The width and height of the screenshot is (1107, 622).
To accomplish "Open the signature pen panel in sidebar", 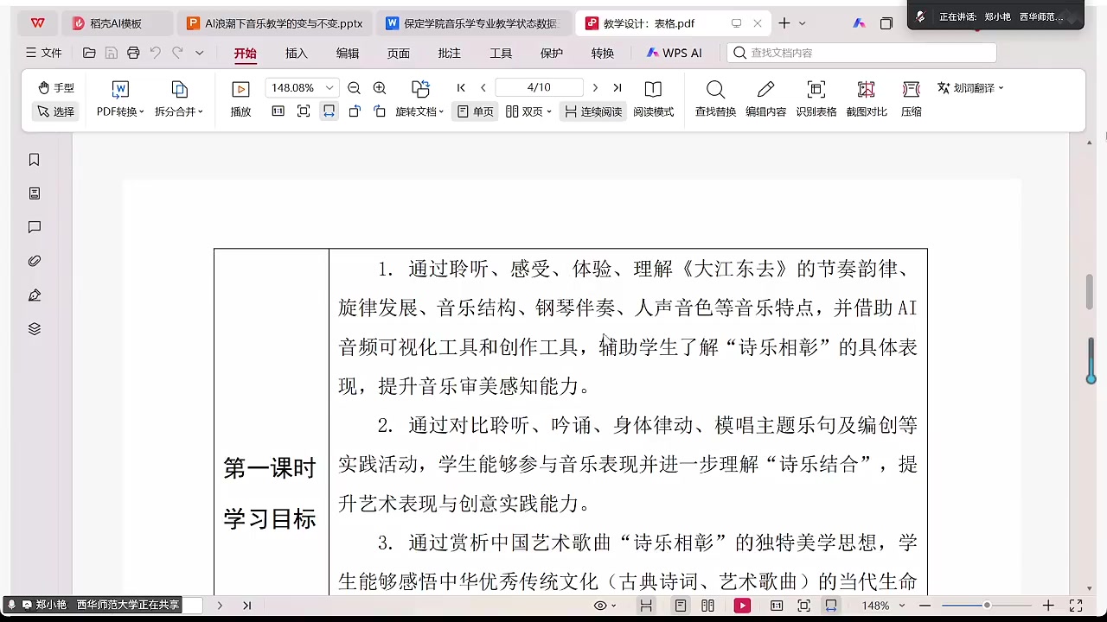I will click(35, 295).
